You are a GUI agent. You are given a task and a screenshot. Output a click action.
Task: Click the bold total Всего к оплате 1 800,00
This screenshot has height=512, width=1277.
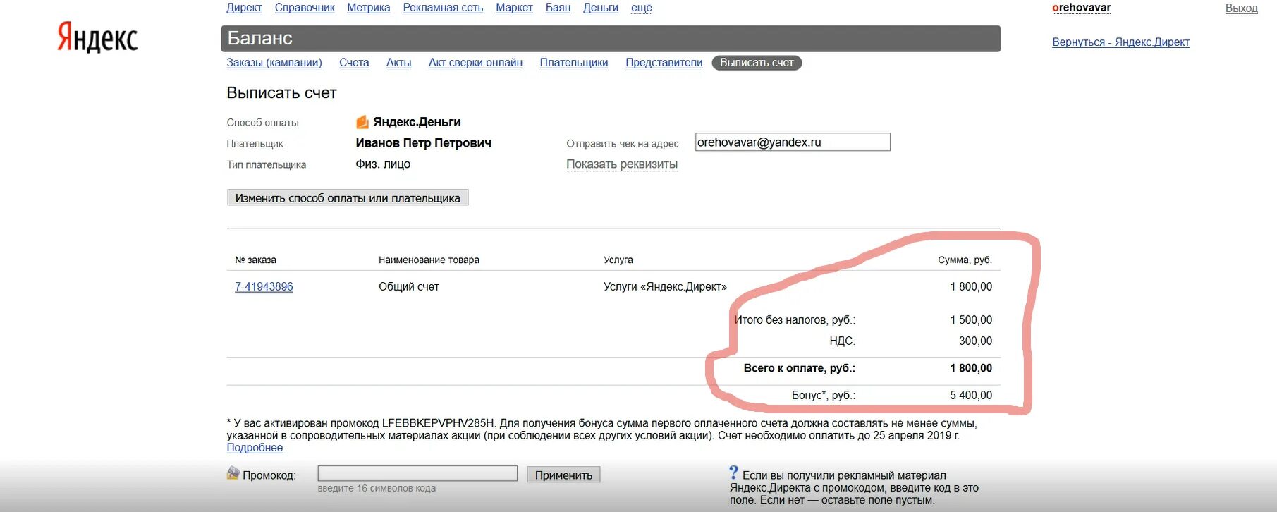coord(971,368)
